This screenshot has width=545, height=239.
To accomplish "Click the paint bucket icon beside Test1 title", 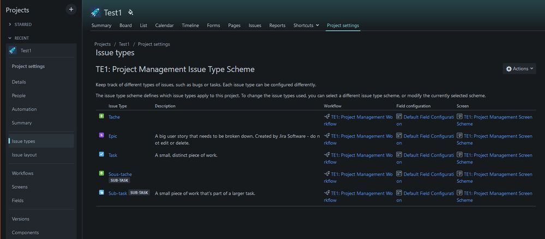I will 130,12.
